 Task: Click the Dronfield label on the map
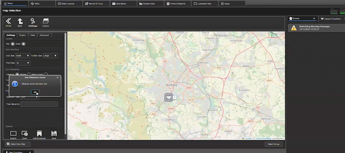[x=170, y=120]
